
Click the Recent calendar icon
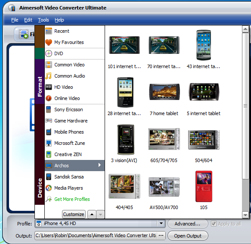click(49, 31)
